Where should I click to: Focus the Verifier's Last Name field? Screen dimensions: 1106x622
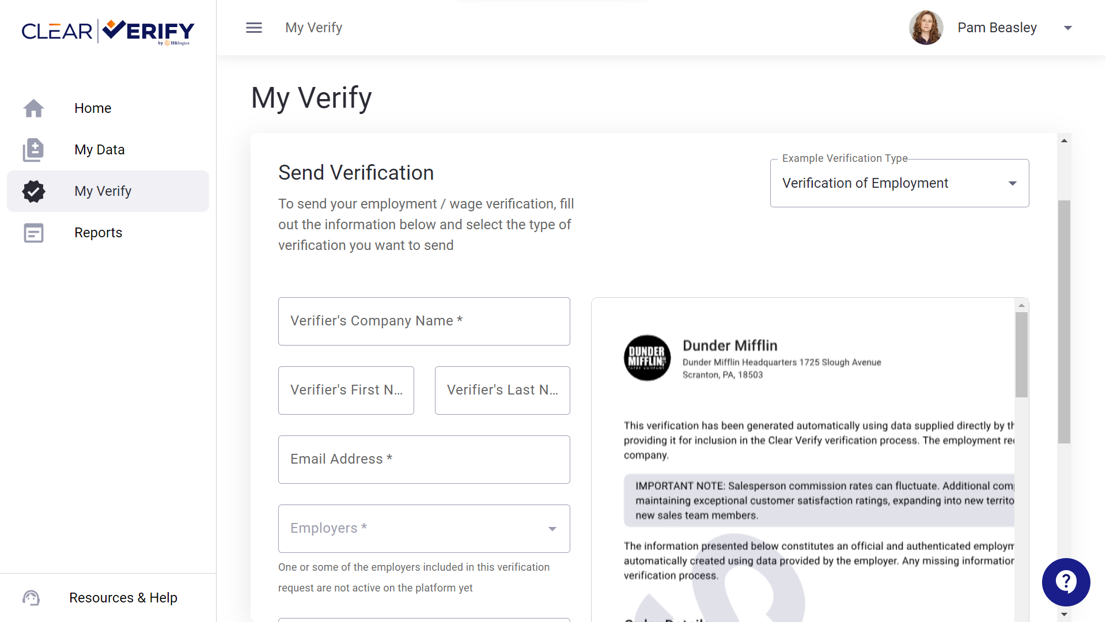[502, 390]
